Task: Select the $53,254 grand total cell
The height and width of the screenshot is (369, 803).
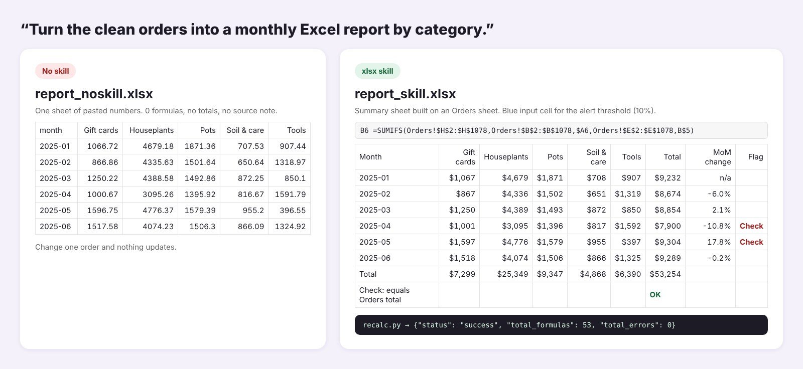Action: tap(665, 274)
